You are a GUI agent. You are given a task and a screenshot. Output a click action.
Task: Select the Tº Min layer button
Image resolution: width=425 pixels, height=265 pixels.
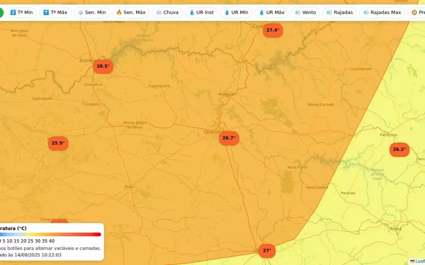pos(21,13)
